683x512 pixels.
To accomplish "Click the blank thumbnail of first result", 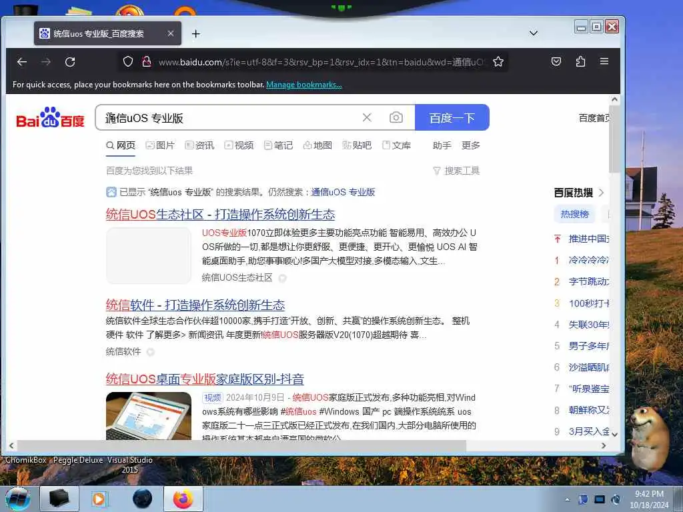I will (149, 255).
